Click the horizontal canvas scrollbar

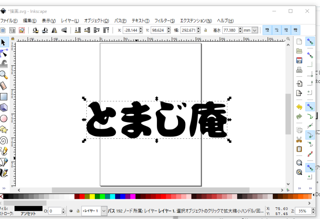tap(151, 190)
